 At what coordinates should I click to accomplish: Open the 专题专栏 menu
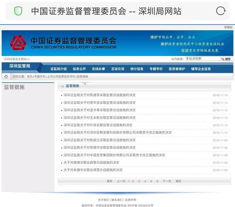(x=156, y=69)
